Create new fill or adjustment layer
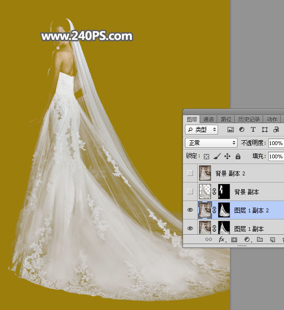This screenshot has width=284, height=310. pos(247,240)
